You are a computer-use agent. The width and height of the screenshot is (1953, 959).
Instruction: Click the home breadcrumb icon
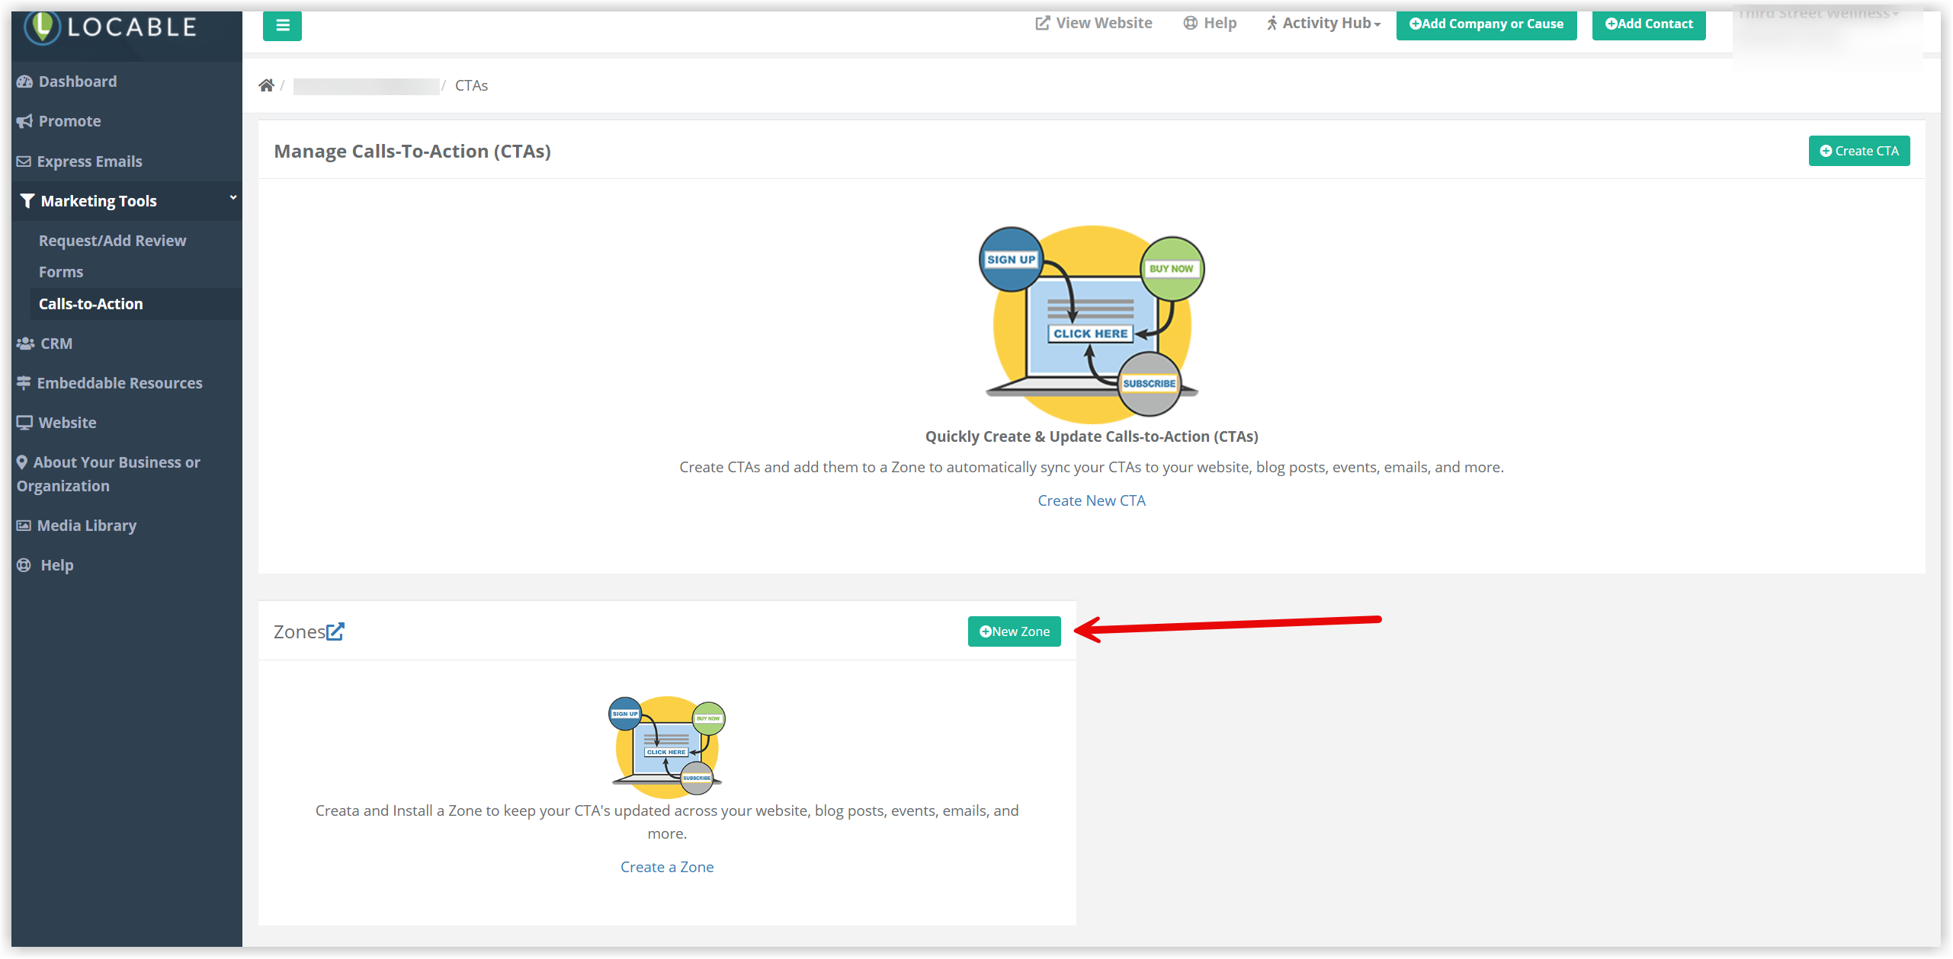266,85
